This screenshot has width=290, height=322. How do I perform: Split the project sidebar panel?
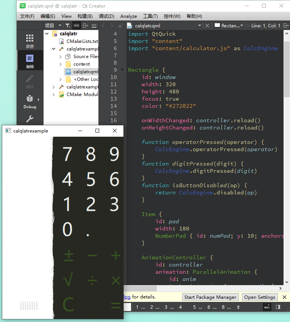pyautogui.click(x=85, y=26)
